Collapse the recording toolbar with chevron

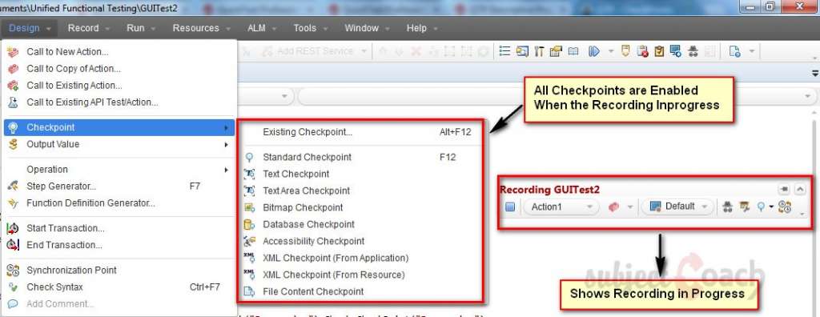pos(800,189)
